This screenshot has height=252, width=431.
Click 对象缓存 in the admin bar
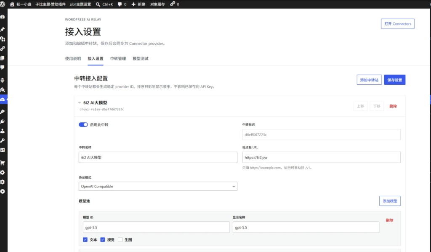click(157, 4)
